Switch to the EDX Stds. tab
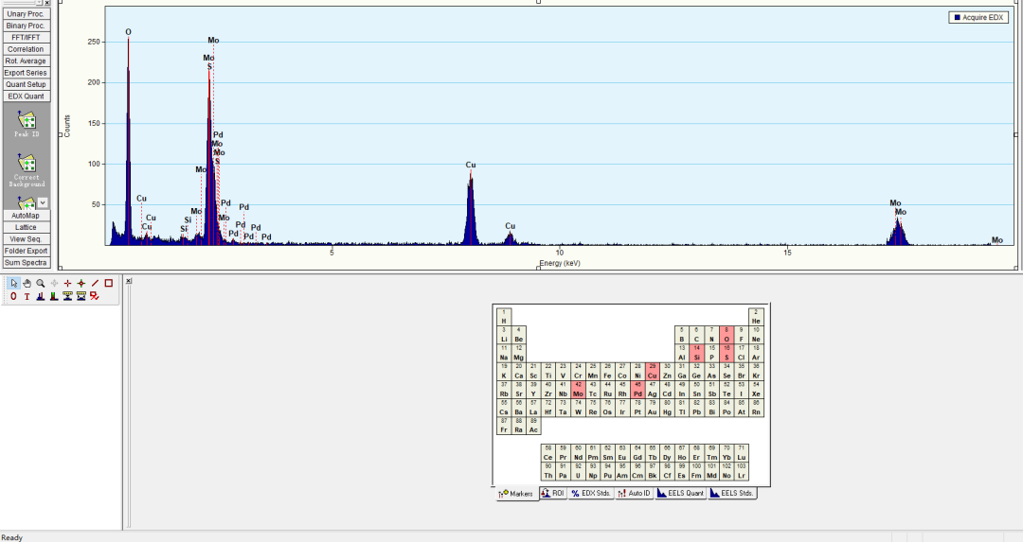This screenshot has width=1023, height=542. pos(591,493)
